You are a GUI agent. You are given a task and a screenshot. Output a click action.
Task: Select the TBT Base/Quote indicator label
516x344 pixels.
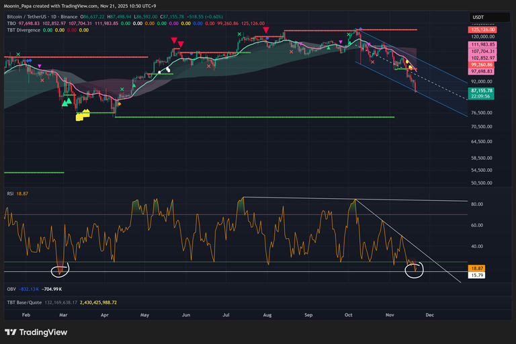25,302
